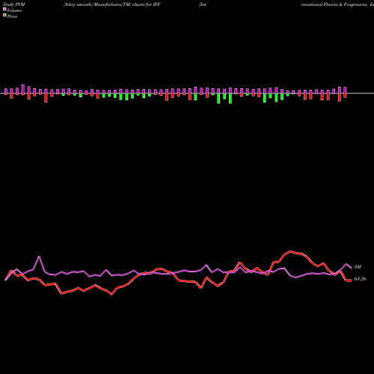Click the red-green Price legend swatch
374x374 pixels.
4,15
